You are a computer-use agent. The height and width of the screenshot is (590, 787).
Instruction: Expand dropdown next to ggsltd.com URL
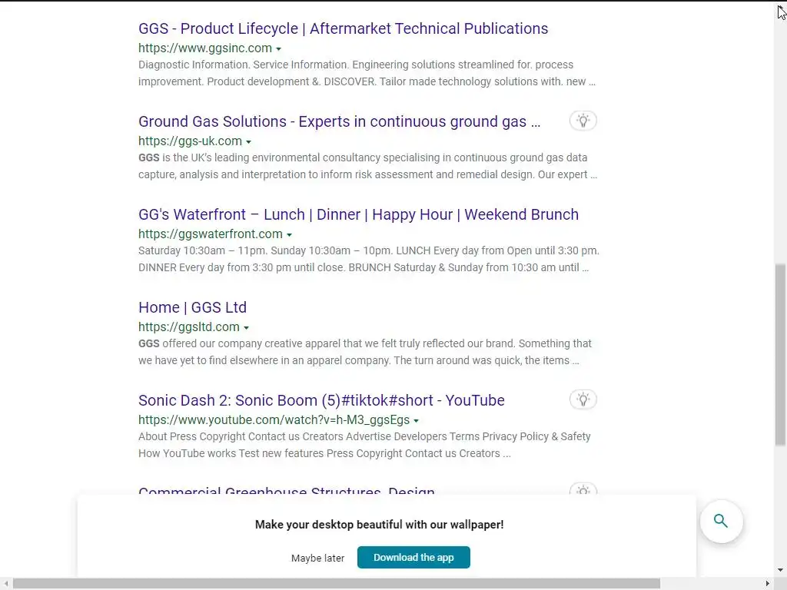click(246, 327)
